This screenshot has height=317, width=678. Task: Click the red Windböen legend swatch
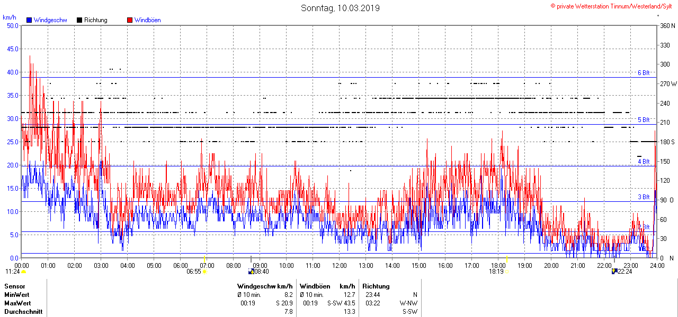click(x=130, y=20)
